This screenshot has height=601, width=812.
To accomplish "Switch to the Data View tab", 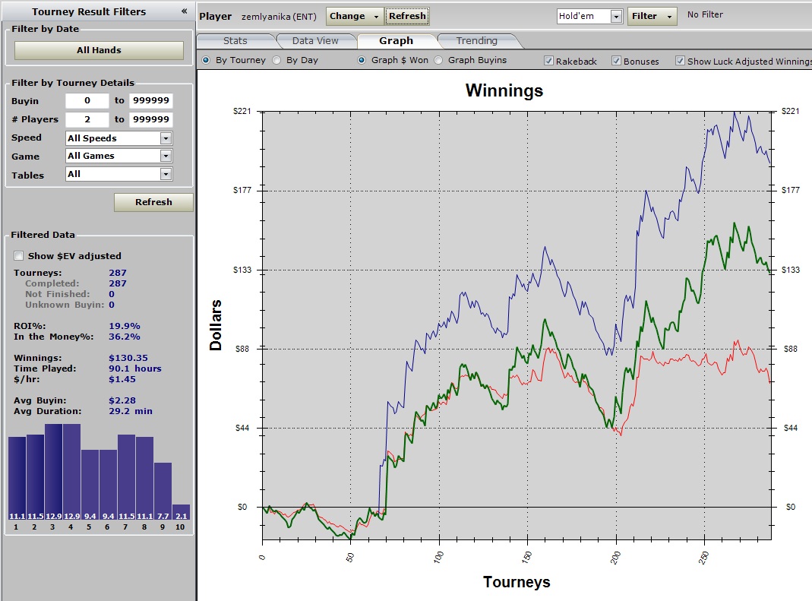I will coord(315,41).
